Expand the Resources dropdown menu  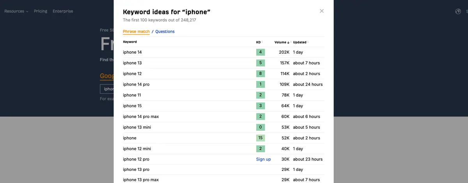[16, 11]
